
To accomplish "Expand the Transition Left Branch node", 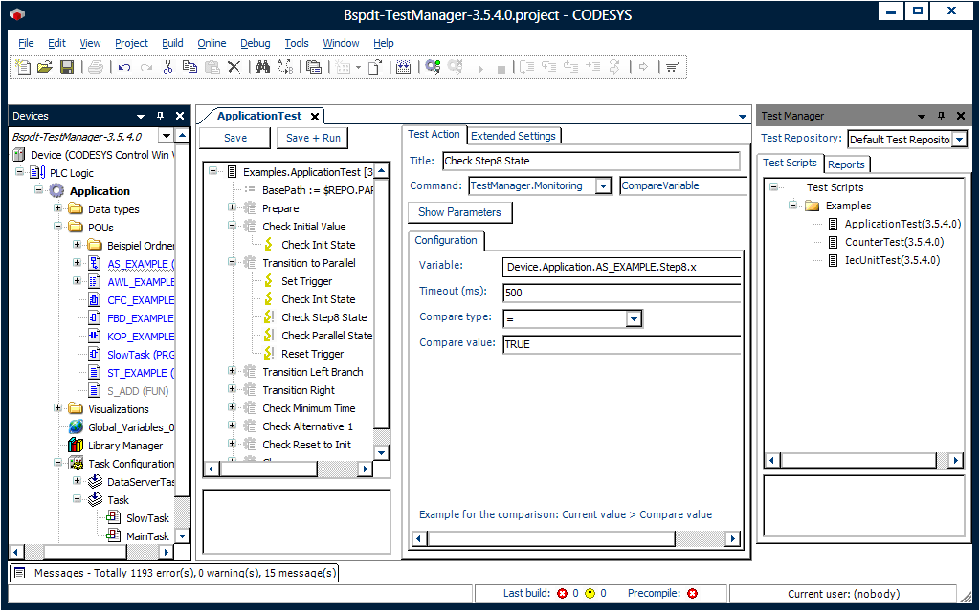I will [x=232, y=372].
